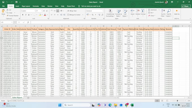Open the Excel app on taskbar
The width and height of the screenshot is (192, 108).
click(132, 105)
